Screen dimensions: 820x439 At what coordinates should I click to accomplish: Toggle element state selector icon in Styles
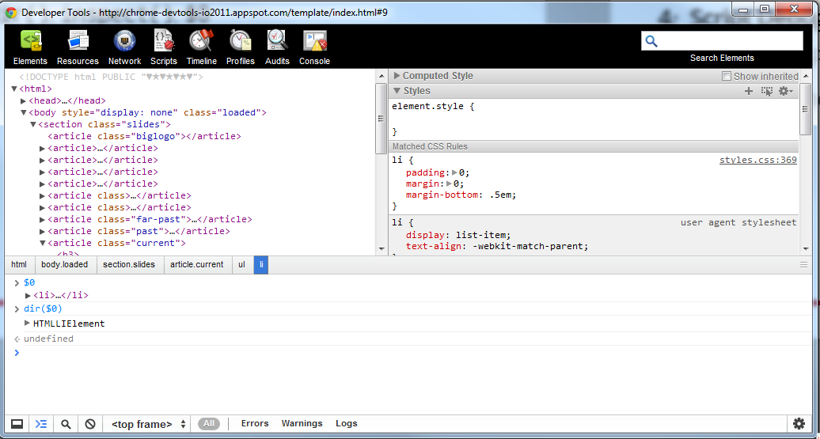pyautogui.click(x=767, y=91)
